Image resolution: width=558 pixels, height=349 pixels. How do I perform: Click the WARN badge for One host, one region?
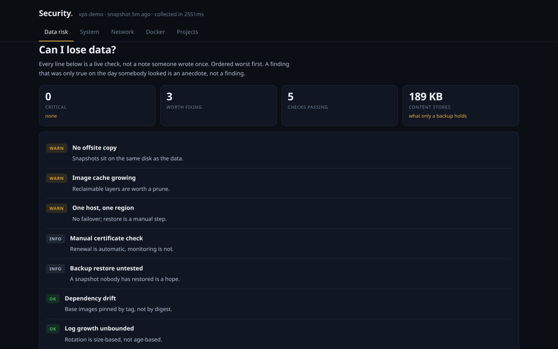coord(56,208)
